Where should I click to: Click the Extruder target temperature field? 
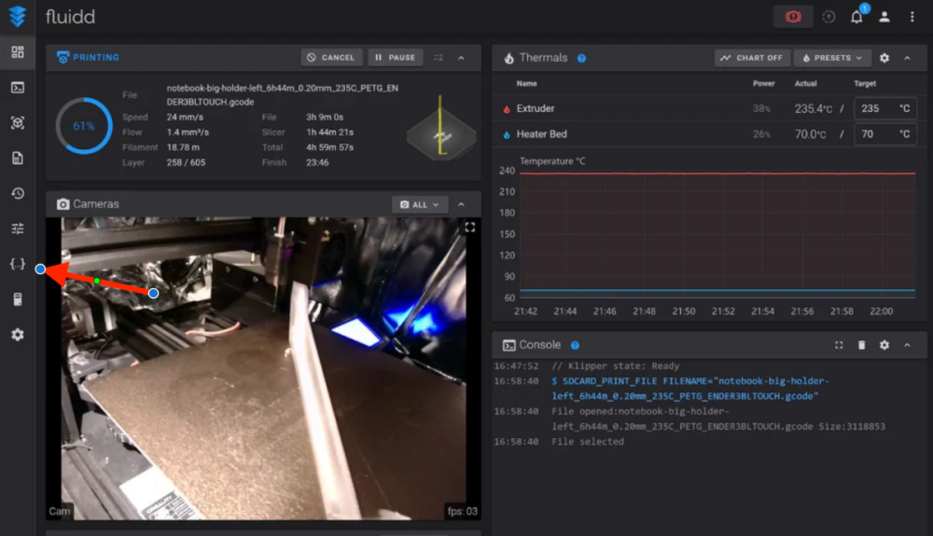(884, 109)
